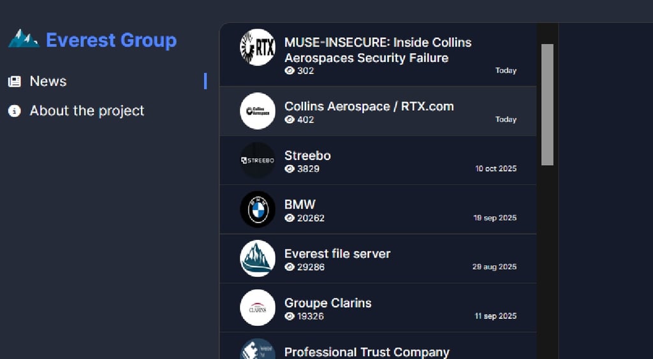653x359 pixels.
Task: Click the 29286 view count
Action: coord(311,267)
